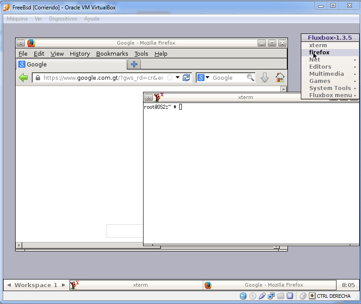Switch to next workspace arrow
The width and height of the screenshot is (361, 304).
64,285
